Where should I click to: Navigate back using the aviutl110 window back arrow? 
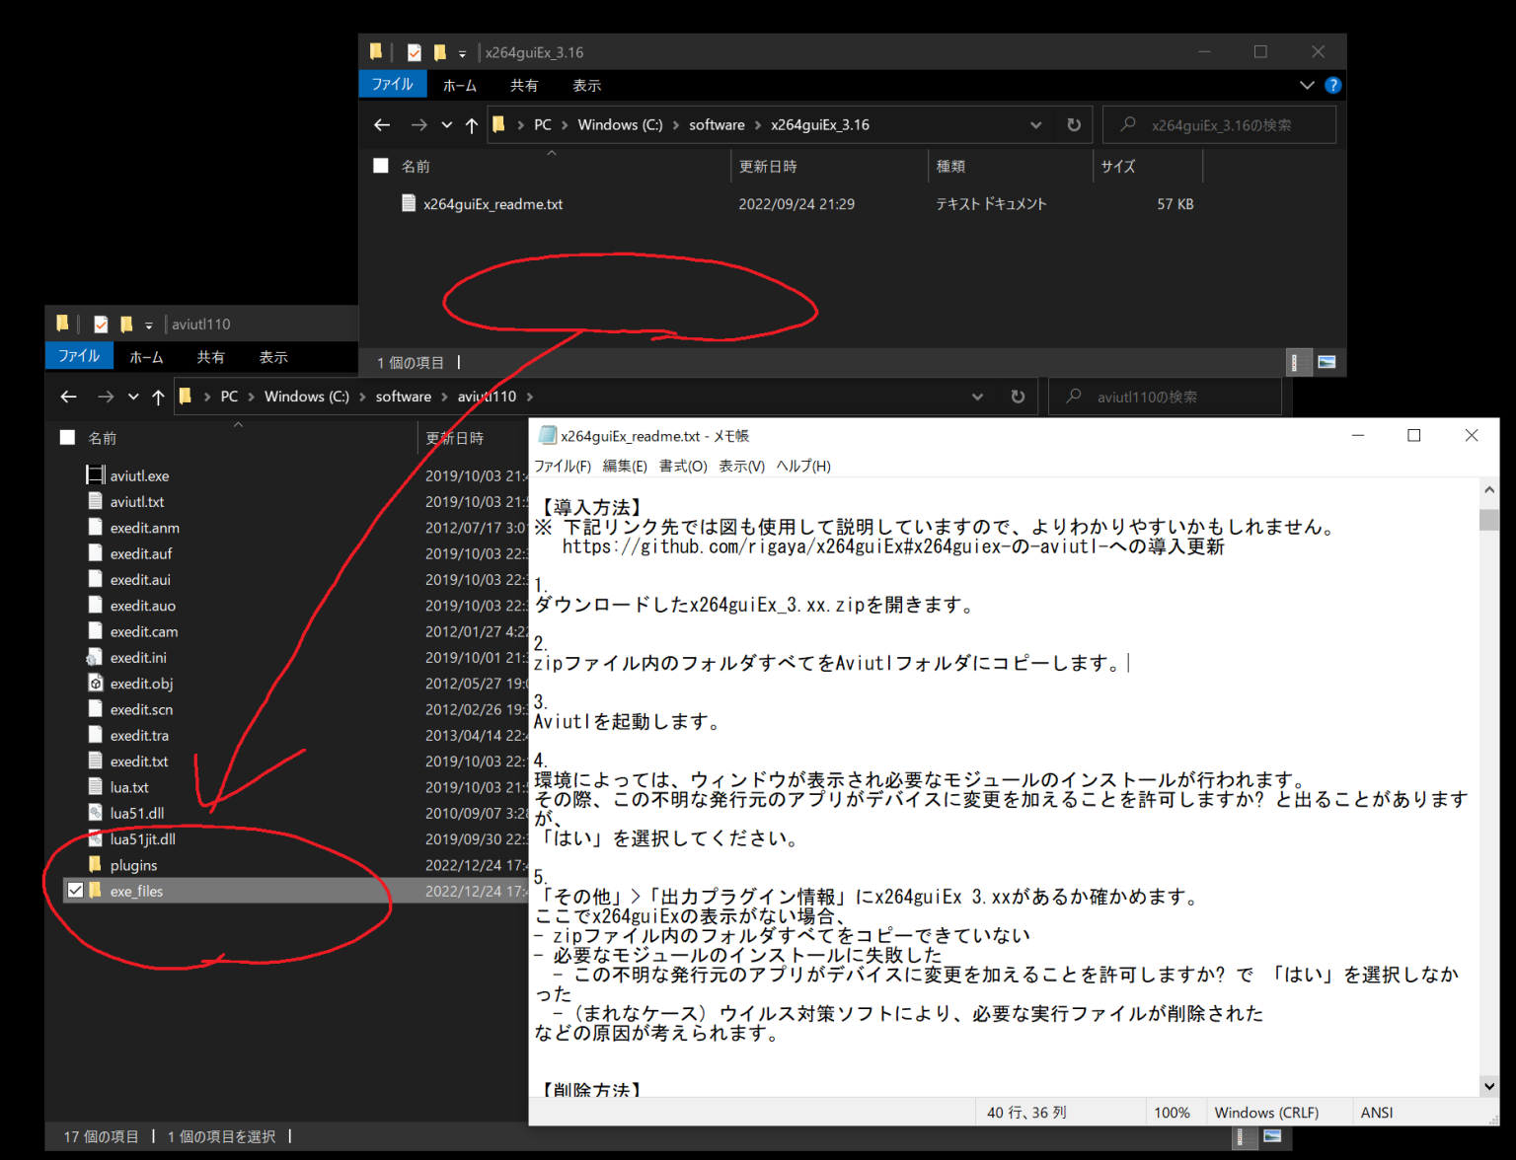click(67, 397)
